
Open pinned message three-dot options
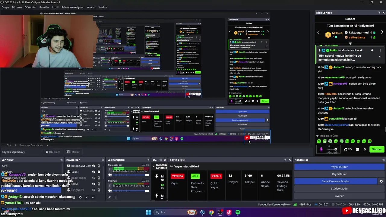pos(380,50)
